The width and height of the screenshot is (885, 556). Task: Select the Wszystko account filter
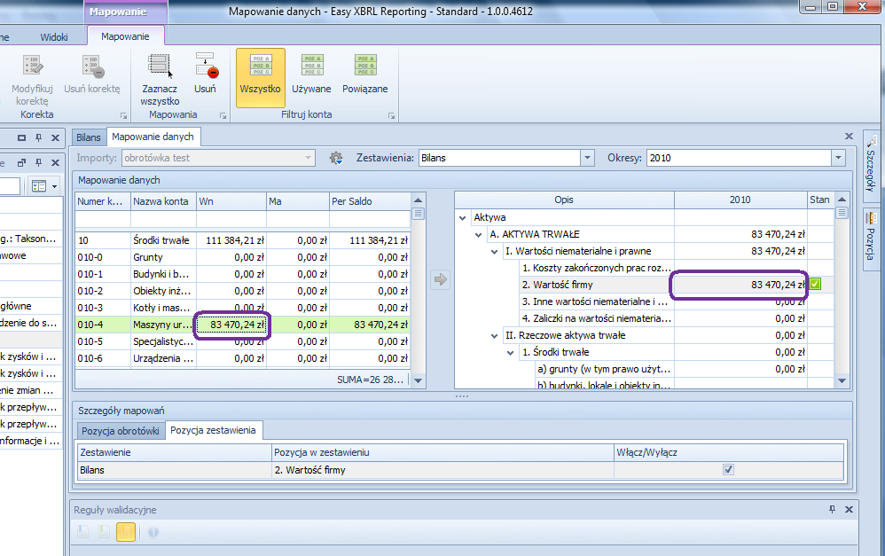[260, 78]
